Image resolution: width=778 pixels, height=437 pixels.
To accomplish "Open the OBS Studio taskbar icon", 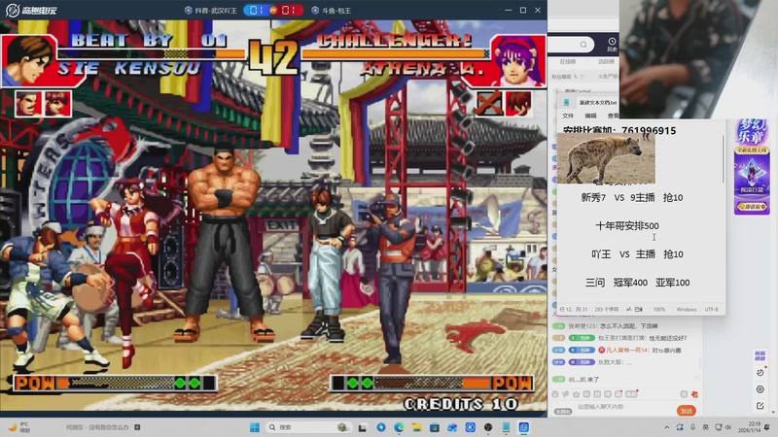I will coord(488,427).
